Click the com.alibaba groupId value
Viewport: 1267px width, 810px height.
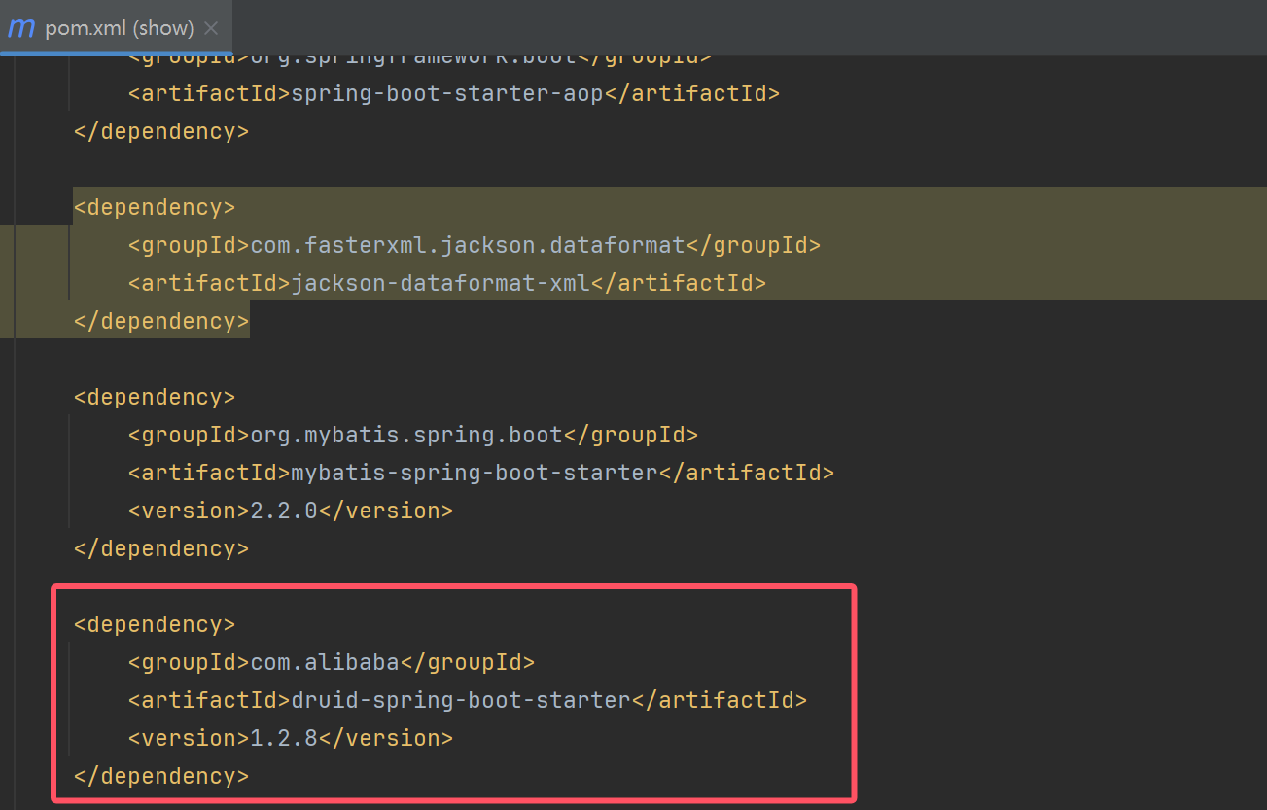click(x=325, y=662)
